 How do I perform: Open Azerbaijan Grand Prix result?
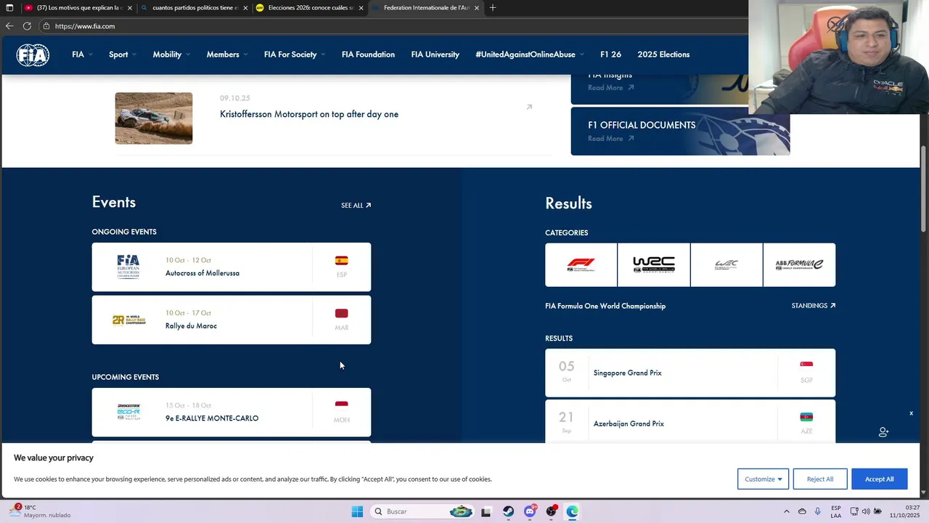pos(690,422)
